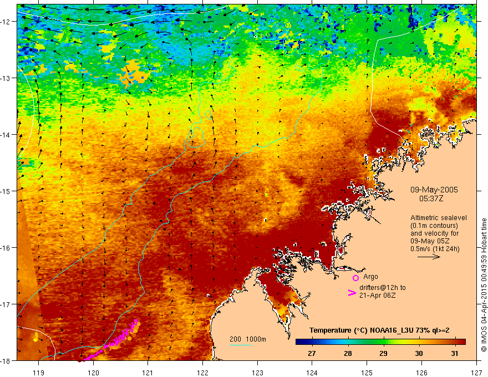Click the color bar tick label 28
The width and height of the screenshot is (488, 377).
348,353
